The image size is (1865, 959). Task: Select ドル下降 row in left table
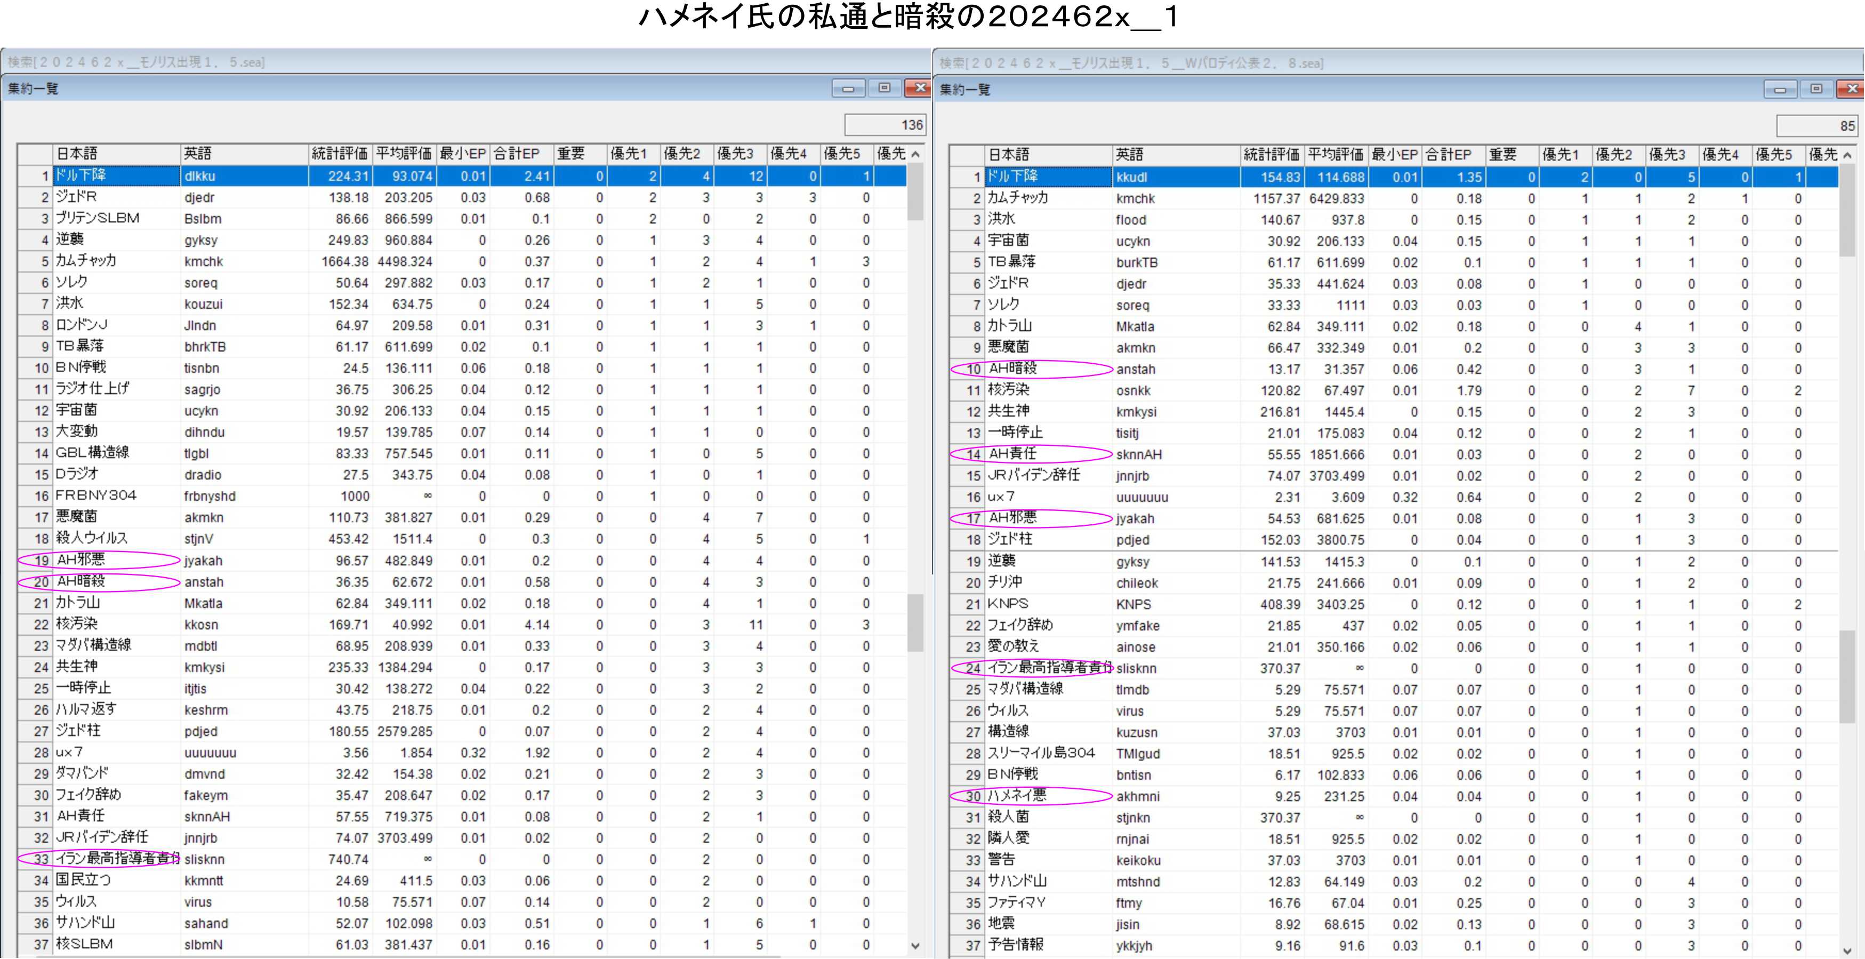click(462, 175)
